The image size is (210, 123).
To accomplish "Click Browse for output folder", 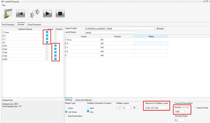I will coord(160,29).
